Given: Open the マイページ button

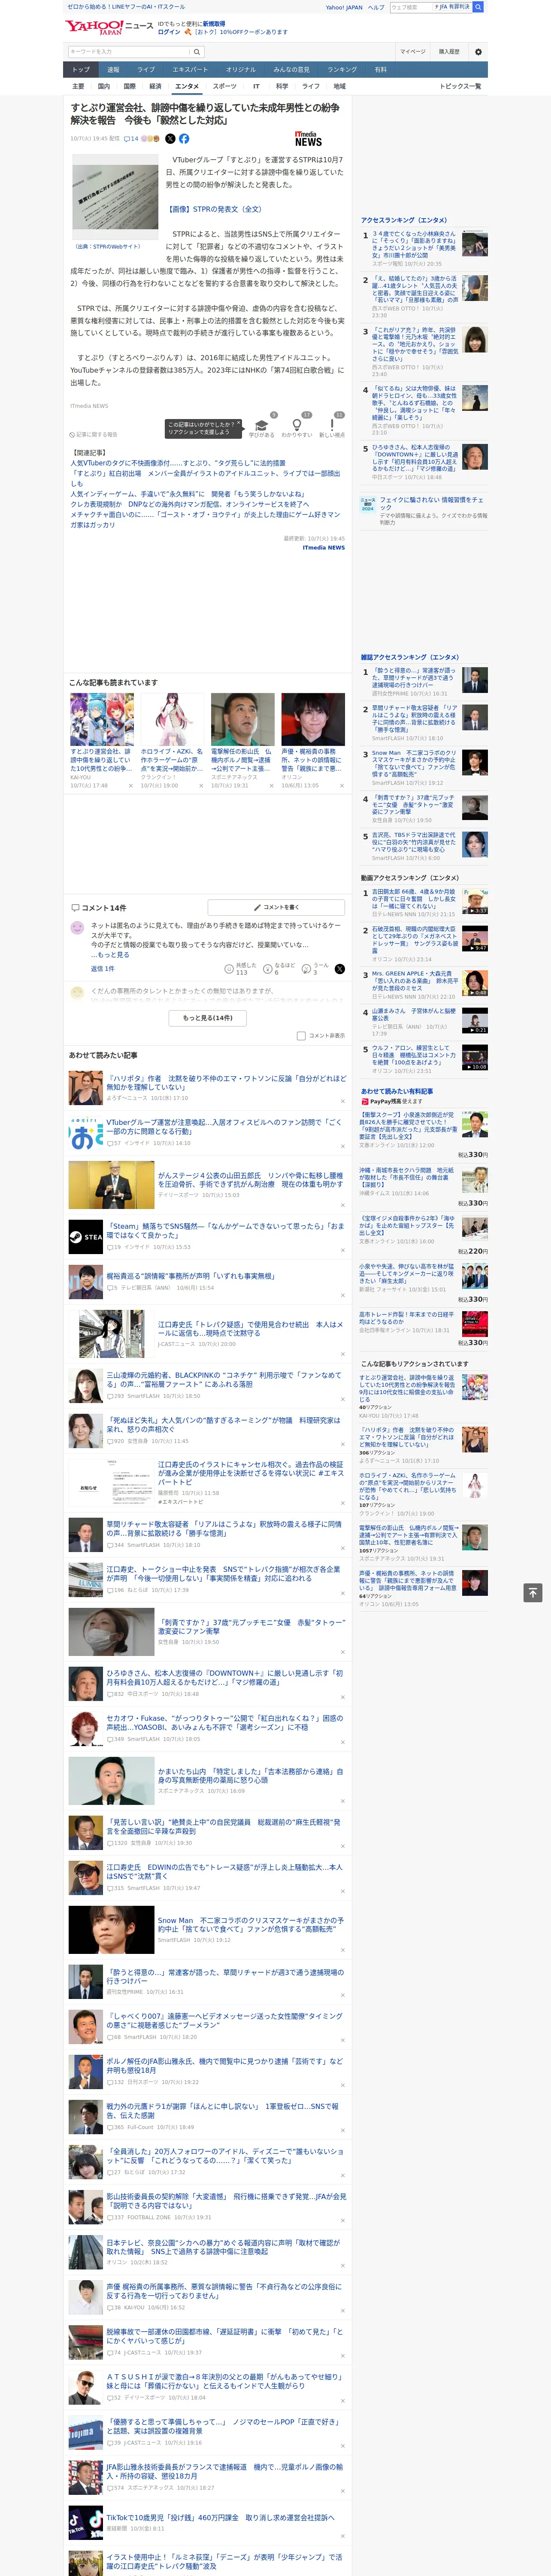Looking at the screenshot, I should [x=413, y=52].
